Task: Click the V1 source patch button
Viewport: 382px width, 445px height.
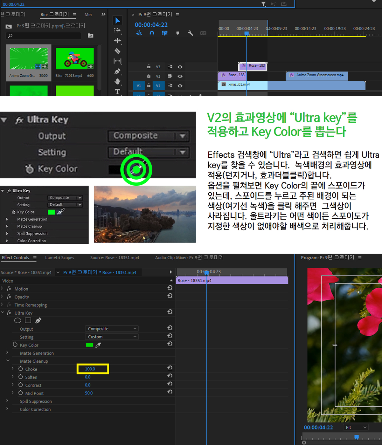Action: [139, 86]
